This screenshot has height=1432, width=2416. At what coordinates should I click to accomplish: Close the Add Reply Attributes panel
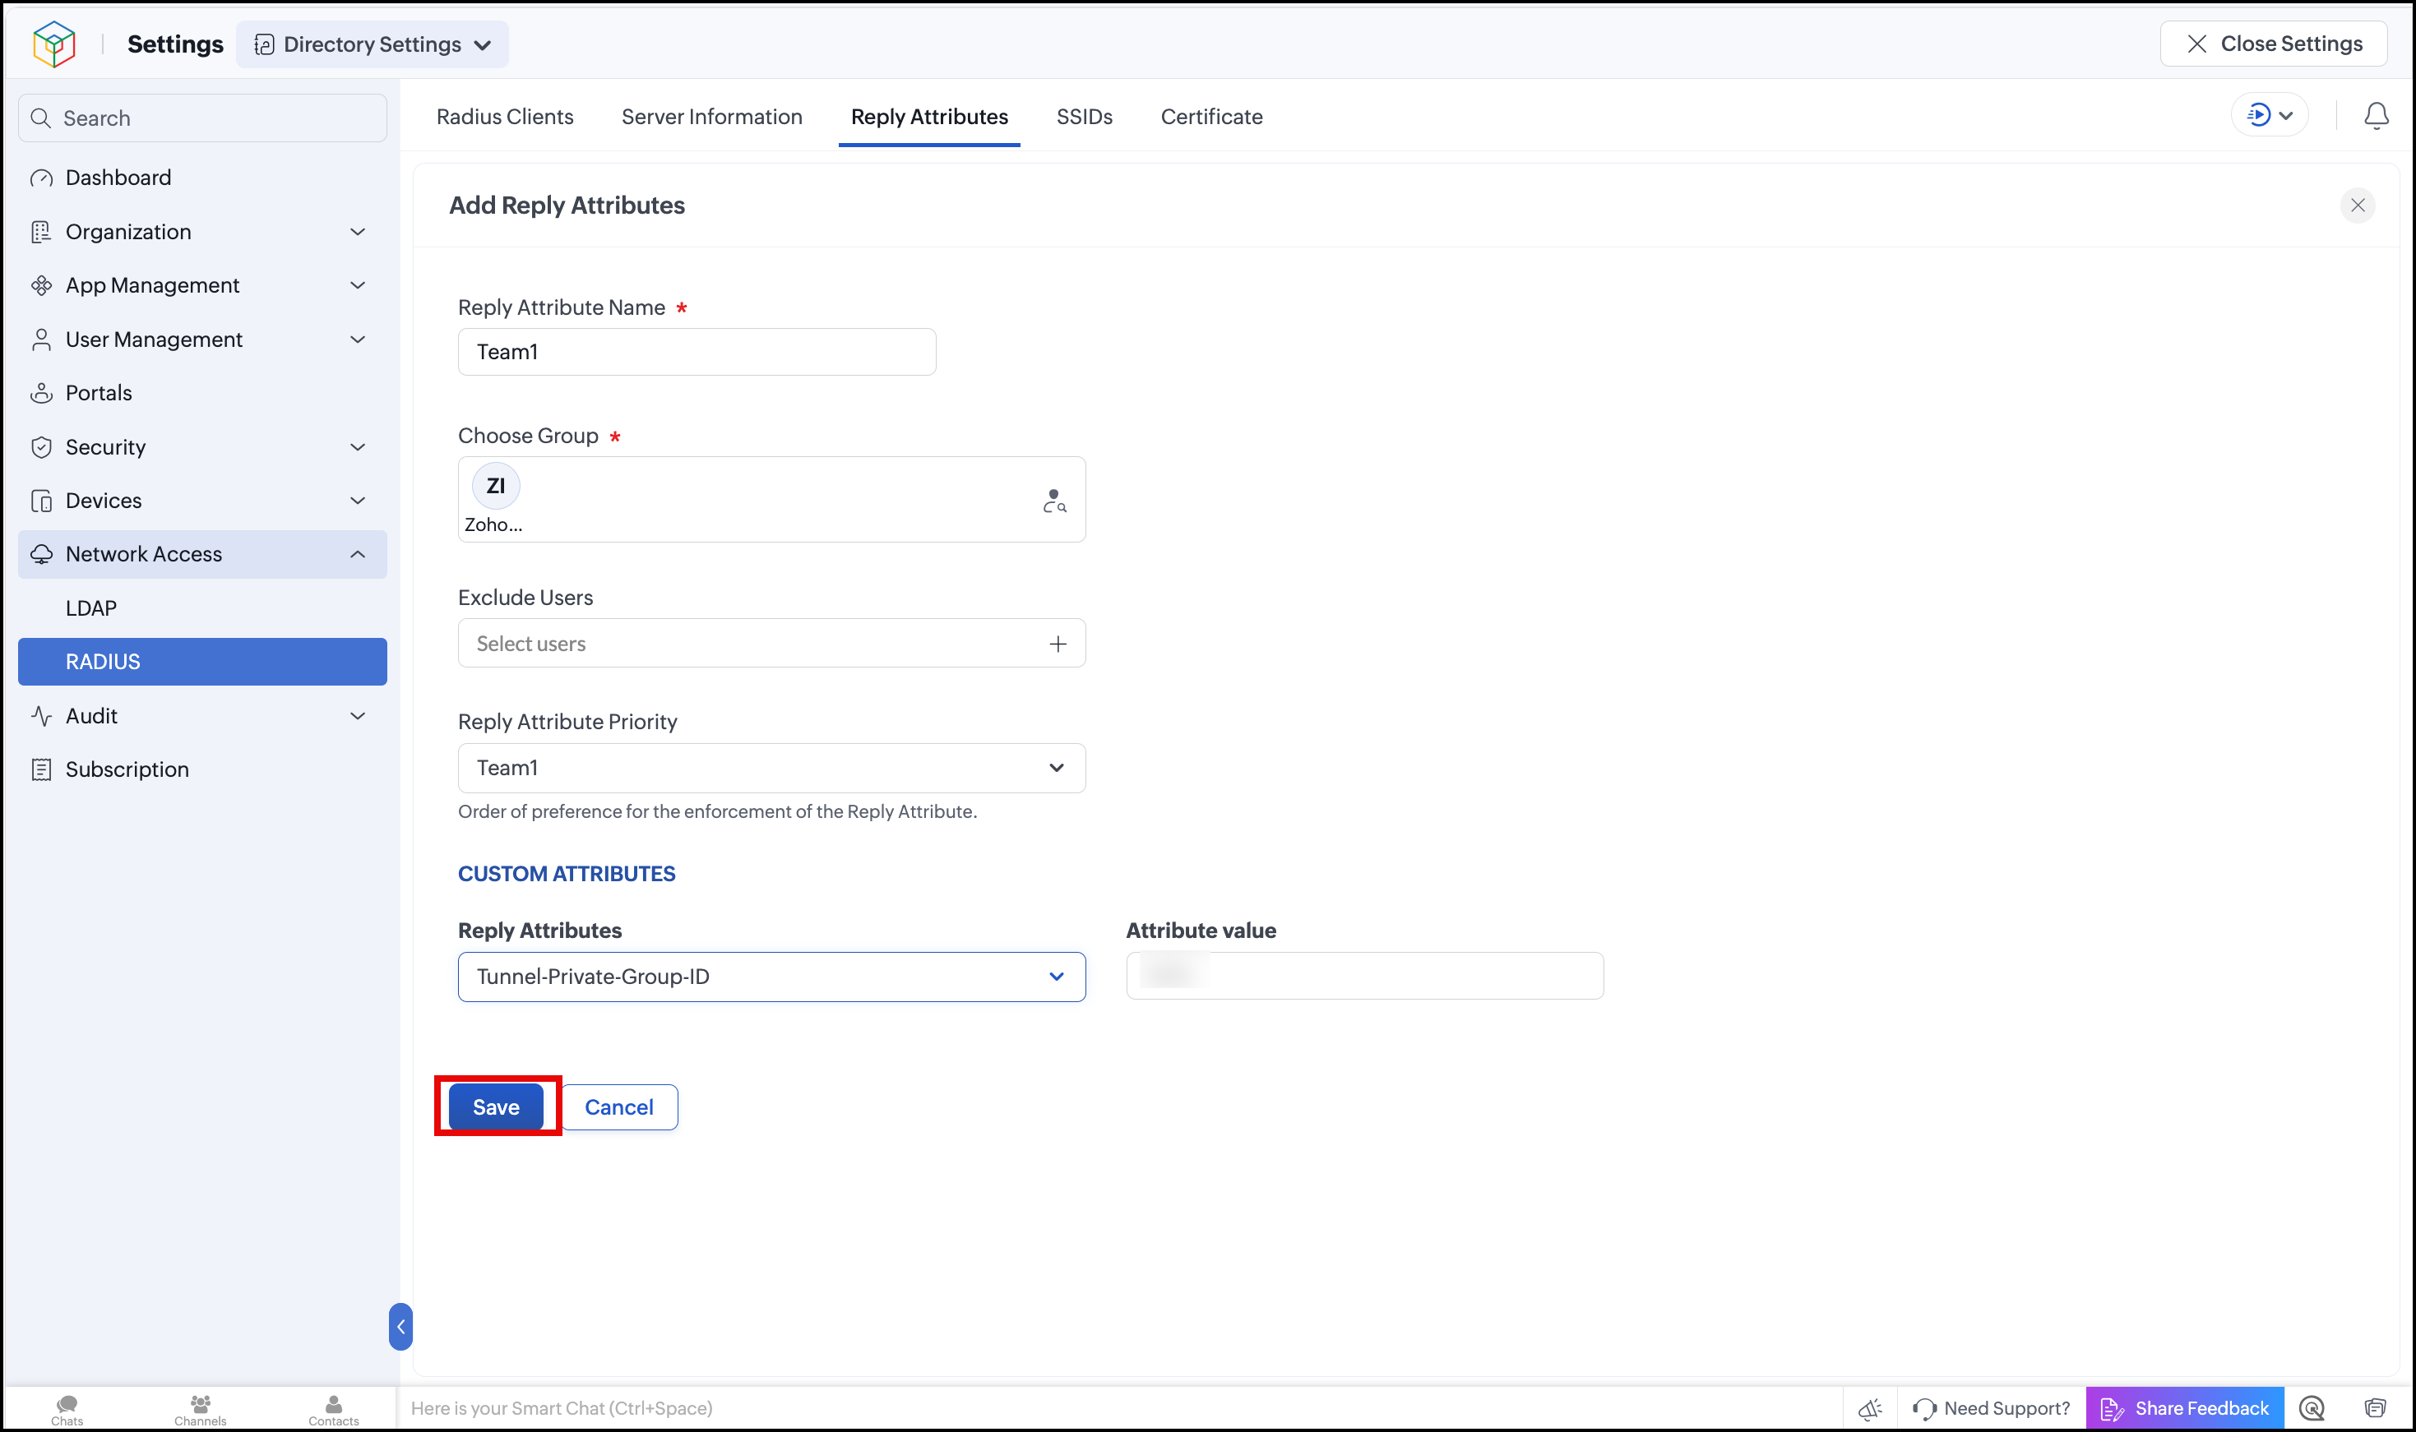tap(2357, 206)
